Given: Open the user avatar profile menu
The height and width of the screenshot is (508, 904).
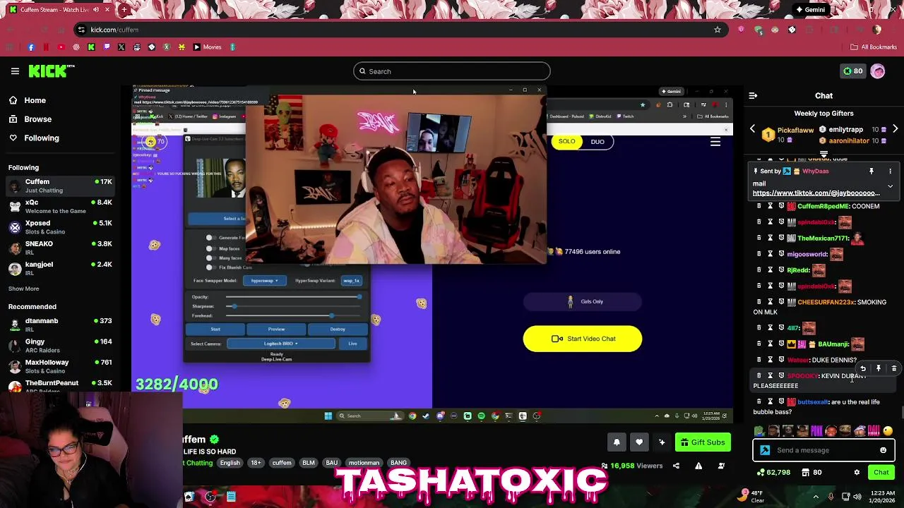Looking at the screenshot, I should point(878,71).
